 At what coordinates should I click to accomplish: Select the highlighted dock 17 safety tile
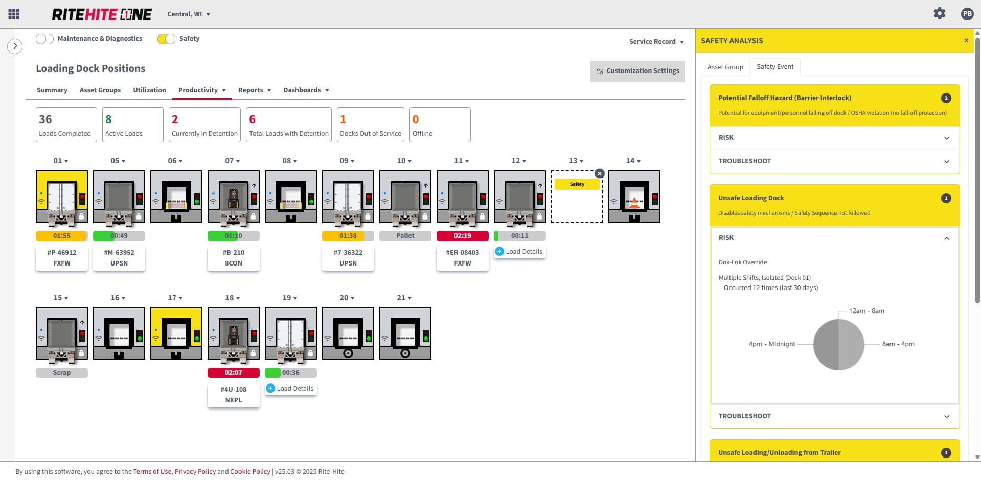[x=176, y=333]
